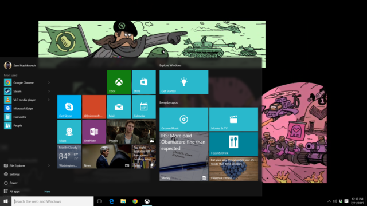Open the Mail tile
The image size is (367, 206).
[x=119, y=107]
